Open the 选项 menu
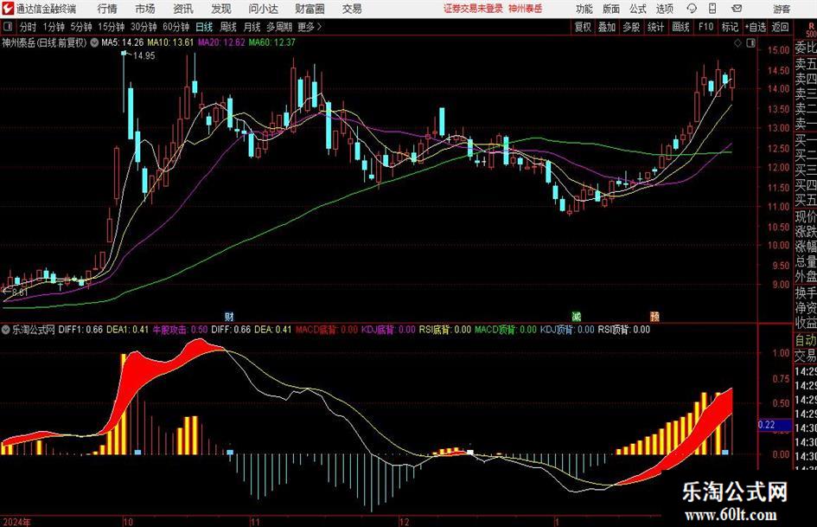This screenshot has height=527, width=817. tap(664, 9)
